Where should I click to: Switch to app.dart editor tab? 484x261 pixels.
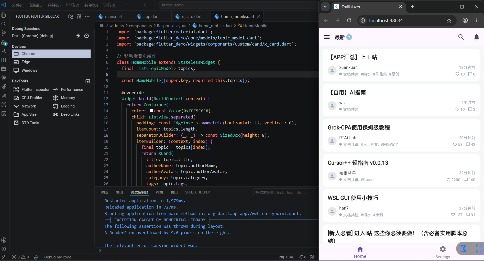tap(151, 16)
